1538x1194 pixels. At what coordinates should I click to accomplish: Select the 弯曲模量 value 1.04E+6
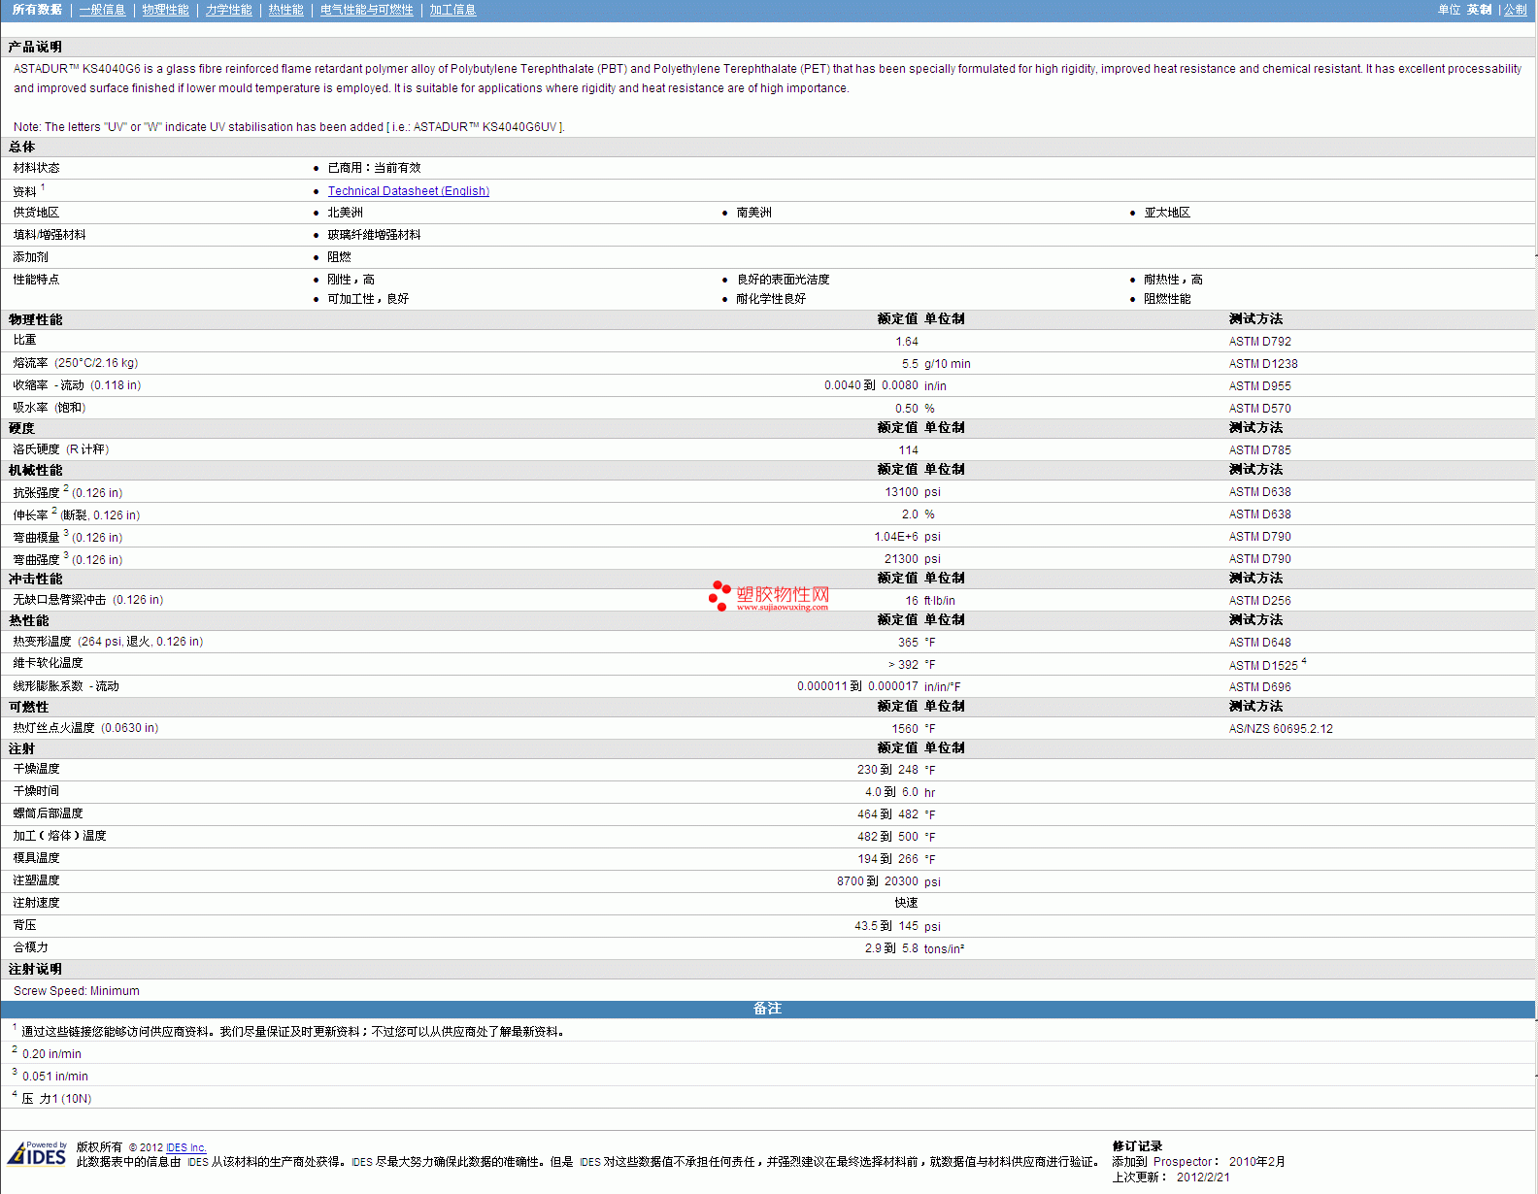click(x=896, y=537)
